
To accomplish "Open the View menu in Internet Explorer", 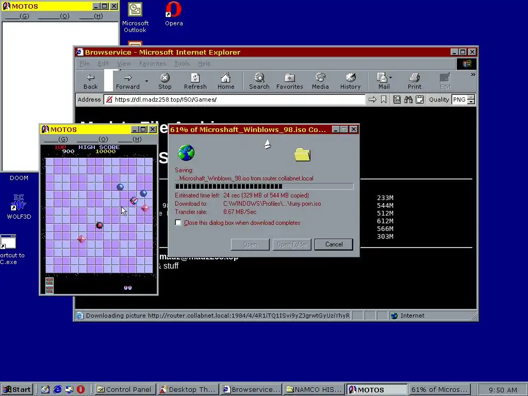I will [124, 63].
